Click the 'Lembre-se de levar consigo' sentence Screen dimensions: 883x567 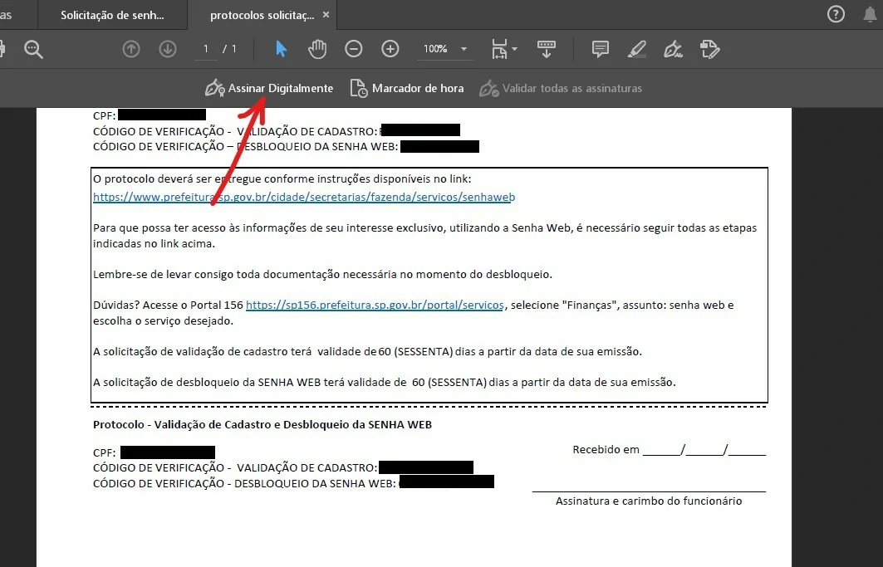[322, 275]
